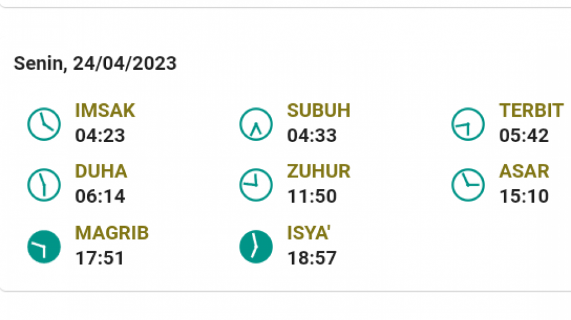The width and height of the screenshot is (571, 320).
Task: Select the ASAR label
Action: [524, 171]
